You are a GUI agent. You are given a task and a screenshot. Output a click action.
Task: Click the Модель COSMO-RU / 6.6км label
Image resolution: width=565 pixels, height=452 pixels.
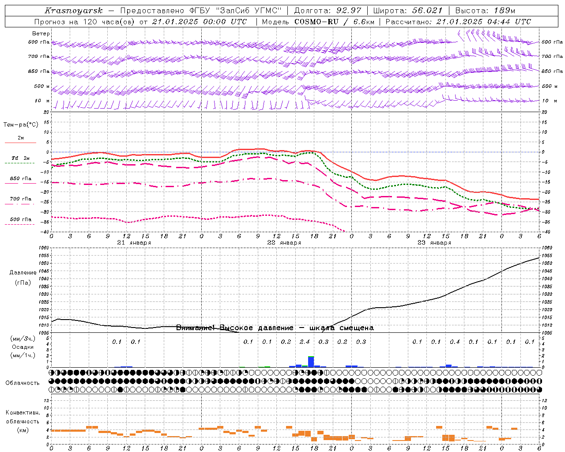tap(318, 22)
